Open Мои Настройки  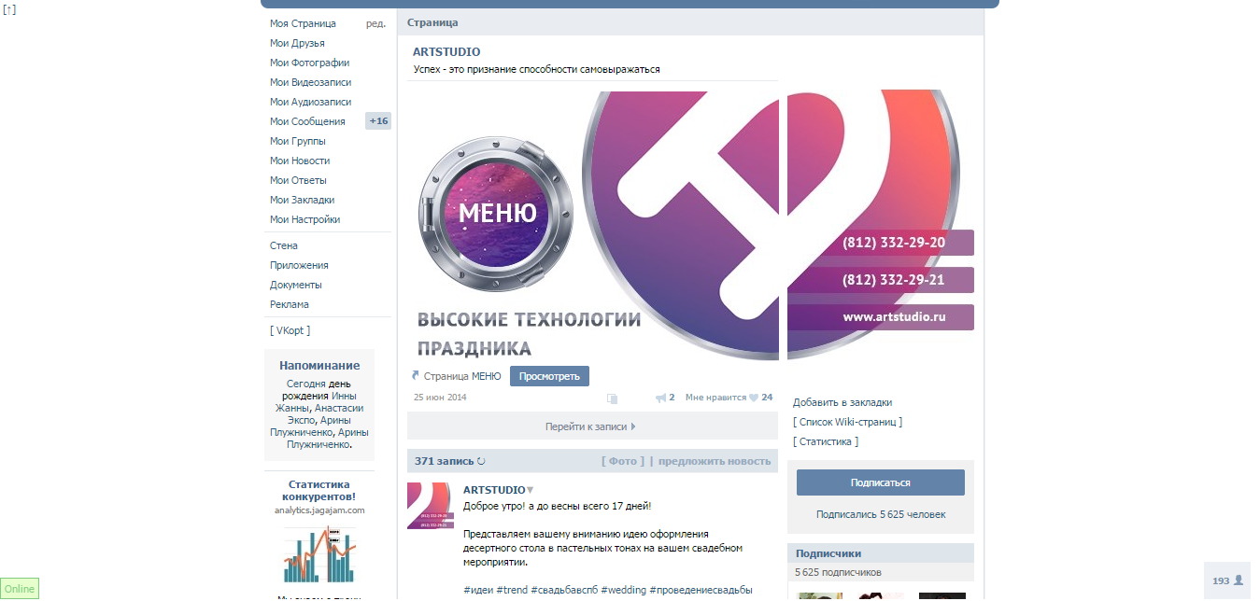coord(304,219)
